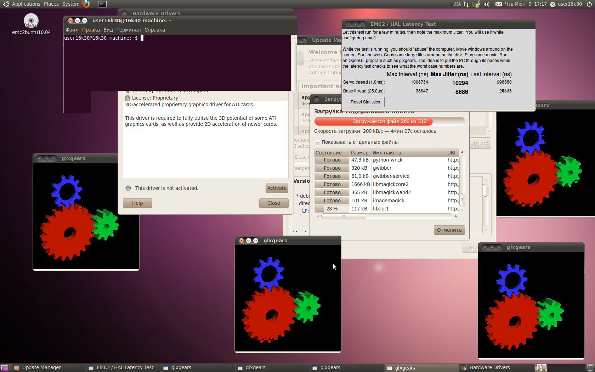Click Activate in Hardware Drivers
Viewport: 595px width, 372px height.
[x=277, y=188]
